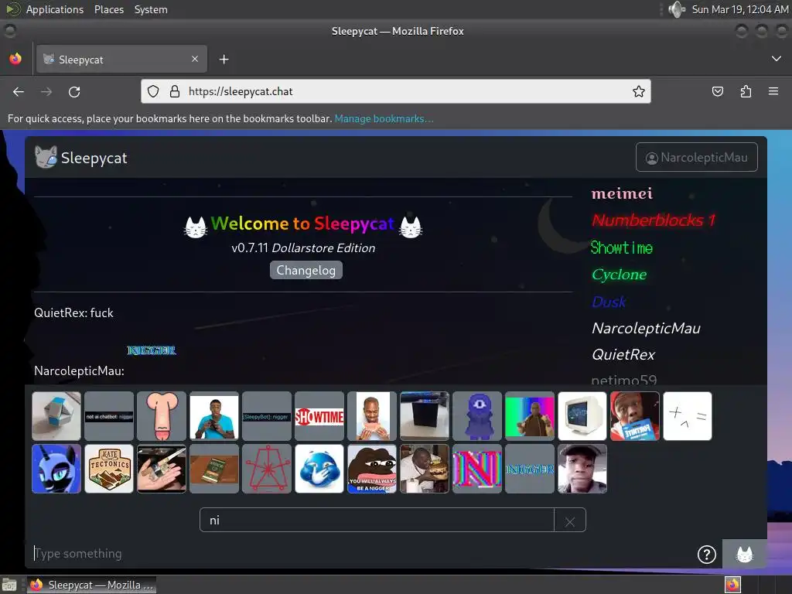
Task: Click the Sleepycat — Mozilla taskbar entry
Action: (x=91, y=585)
